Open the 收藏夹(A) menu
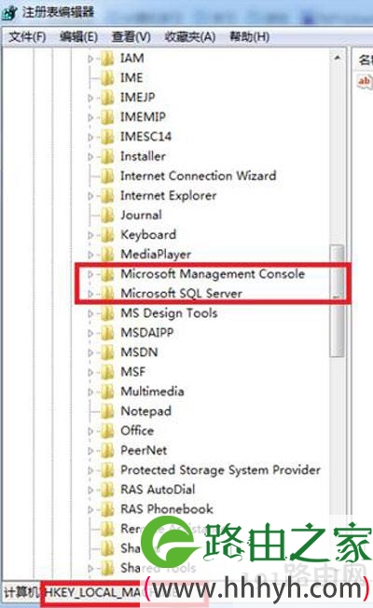373x608 pixels. tap(190, 37)
